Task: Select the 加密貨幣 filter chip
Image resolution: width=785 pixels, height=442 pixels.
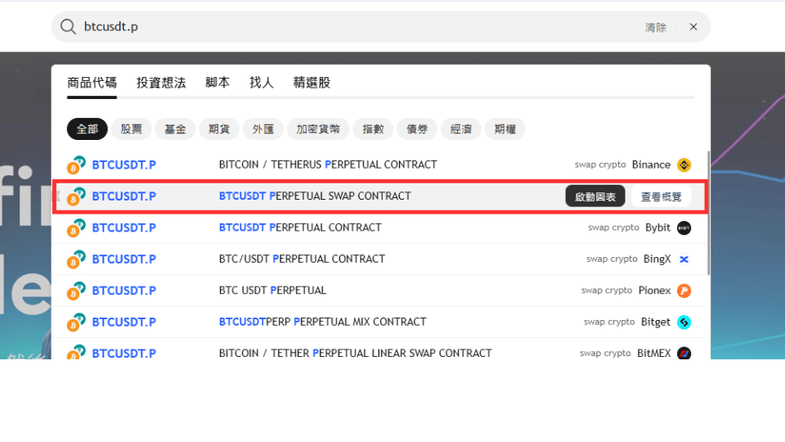Action: (x=318, y=129)
